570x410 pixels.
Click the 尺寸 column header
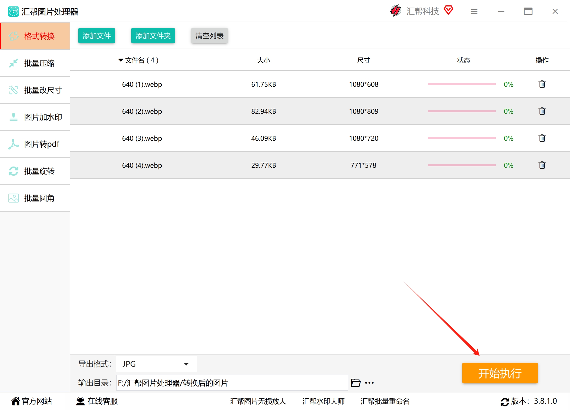click(363, 60)
